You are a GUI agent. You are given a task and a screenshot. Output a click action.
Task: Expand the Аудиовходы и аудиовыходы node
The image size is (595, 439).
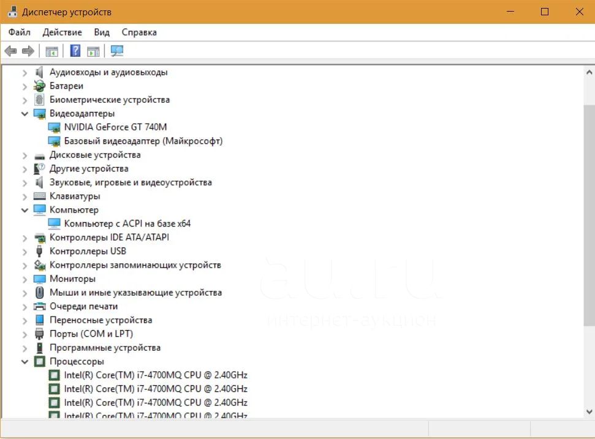pyautogui.click(x=25, y=72)
